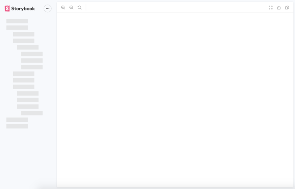This screenshot has width=295, height=189.
Task: Zoom out of the preview
Action: point(71,8)
